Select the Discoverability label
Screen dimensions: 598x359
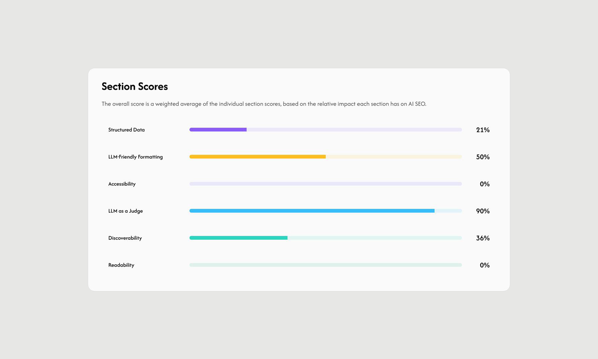coord(125,238)
